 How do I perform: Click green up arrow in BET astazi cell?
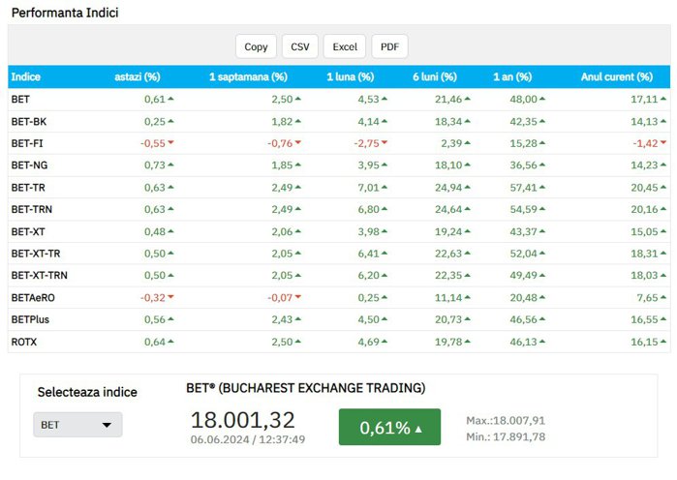pyautogui.click(x=171, y=99)
